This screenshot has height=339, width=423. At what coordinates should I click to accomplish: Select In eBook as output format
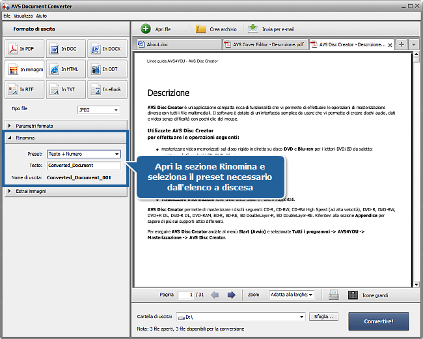coord(106,89)
